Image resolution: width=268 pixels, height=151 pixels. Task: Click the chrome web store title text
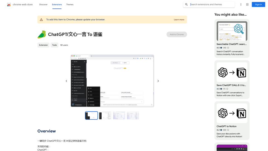point(23,4)
